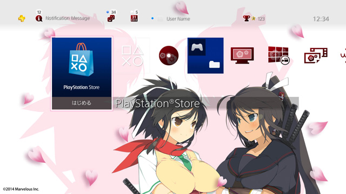Open the PlayStation Plus icon
The height and width of the screenshot is (194, 346).
[22, 18]
